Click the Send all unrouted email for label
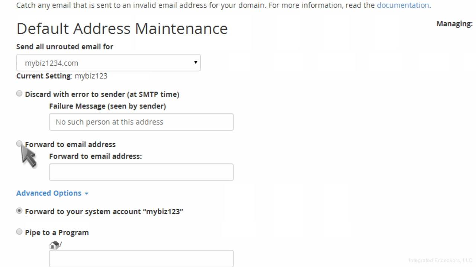476x267 pixels. tap(65, 47)
